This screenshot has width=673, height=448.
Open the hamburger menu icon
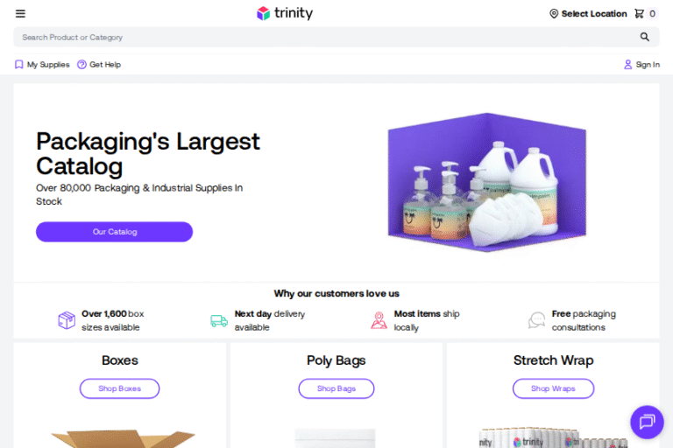20,14
